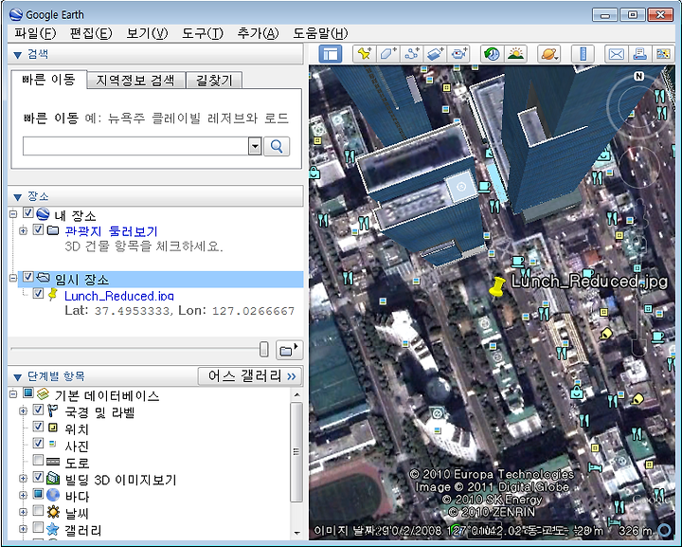The height and width of the screenshot is (547, 682).
Task: Toggle the 관광지 둘러보기 checkbox
Action: (x=38, y=229)
